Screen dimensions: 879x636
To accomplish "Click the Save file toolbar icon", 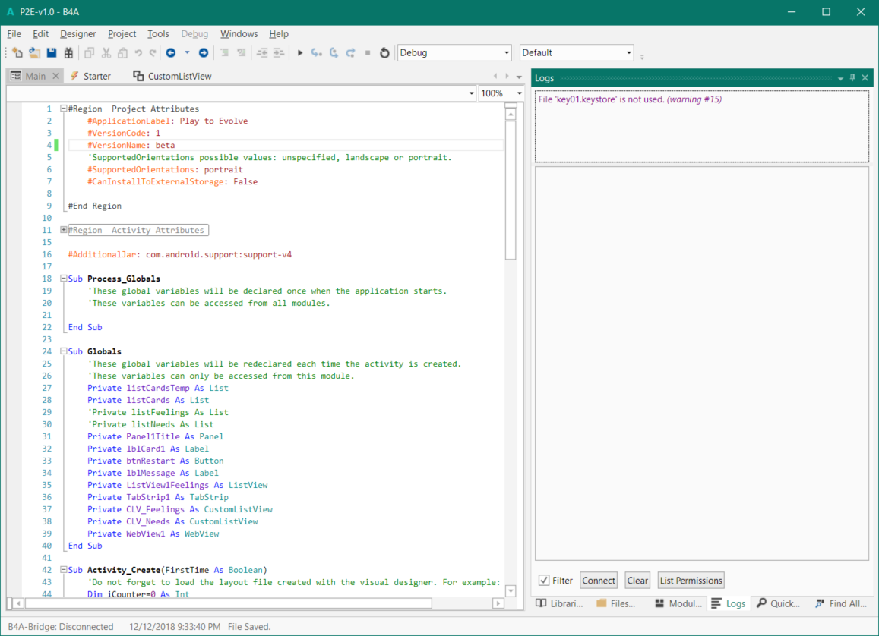I will click(52, 53).
